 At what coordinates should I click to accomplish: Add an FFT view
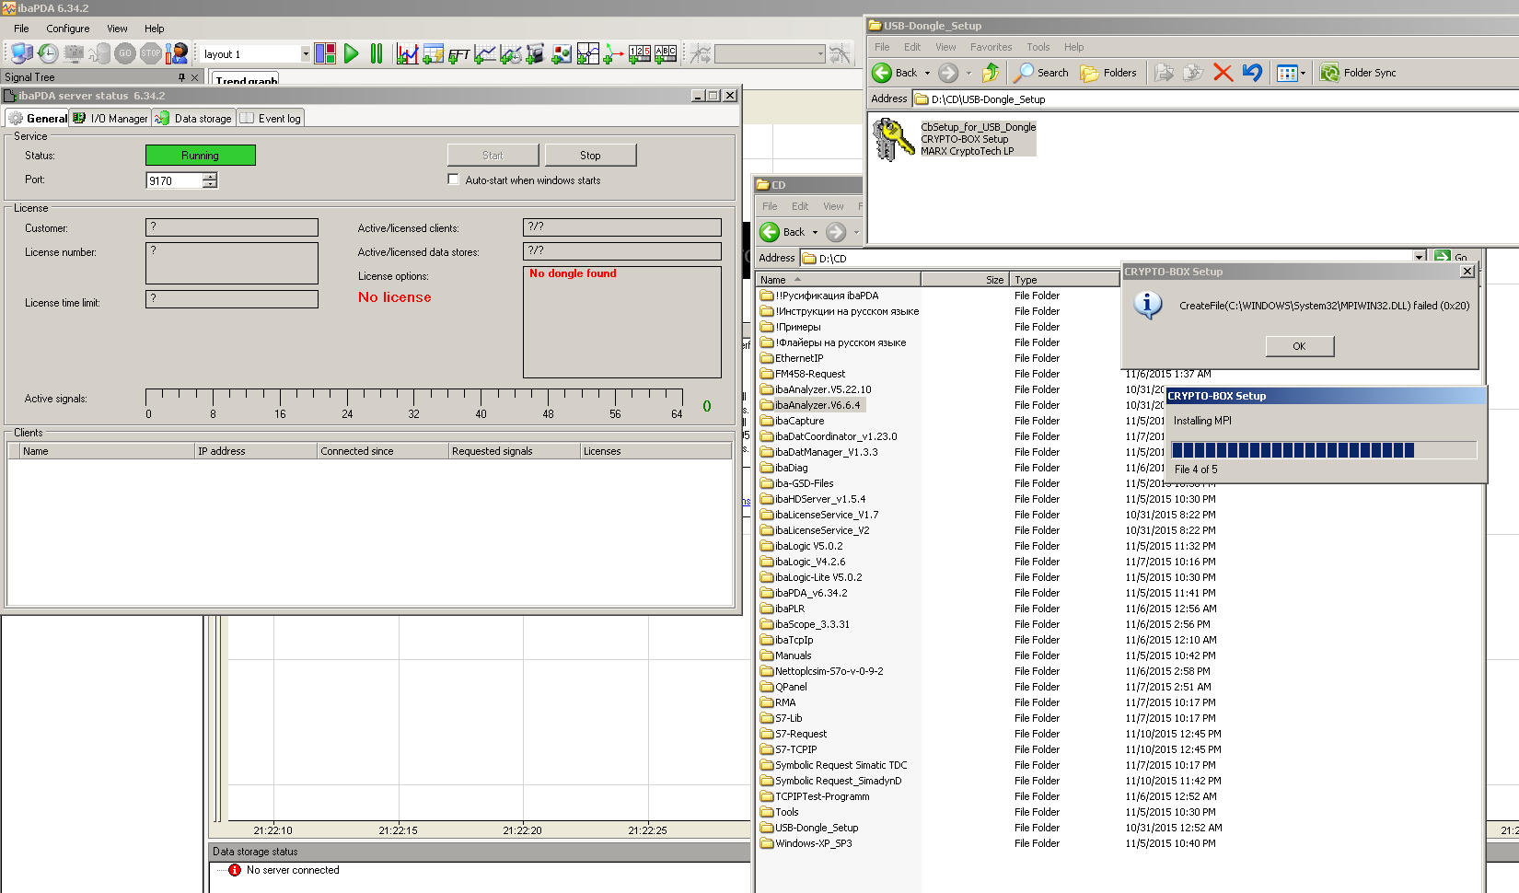458,54
